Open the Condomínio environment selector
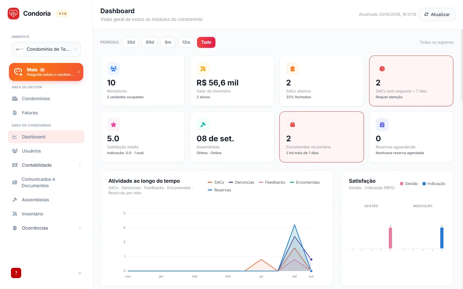Viewport: 463px width, 289px height. point(46,49)
